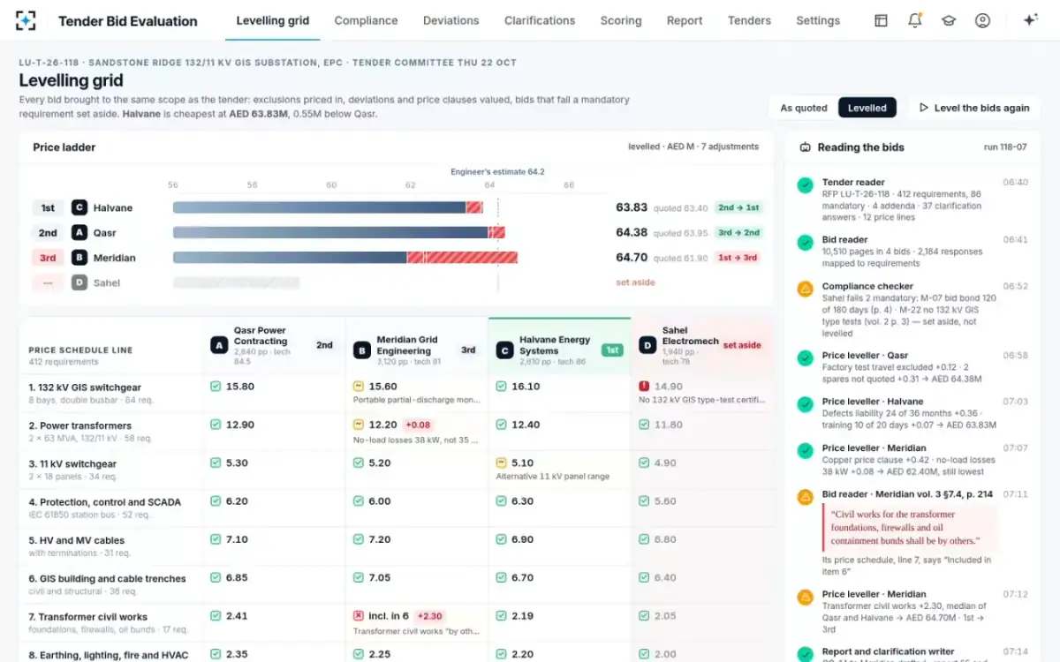Screen dimensions: 1060x662
Task: Click the yellow icon beside Meridian 12.20
Action: click(358, 425)
